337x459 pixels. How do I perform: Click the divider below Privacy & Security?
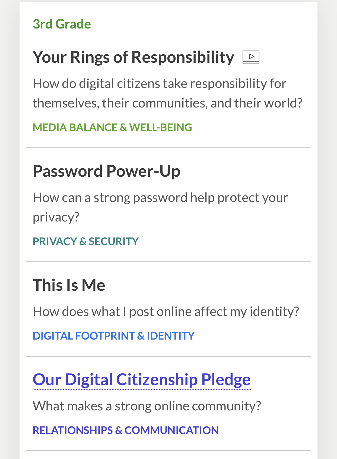pos(168,262)
